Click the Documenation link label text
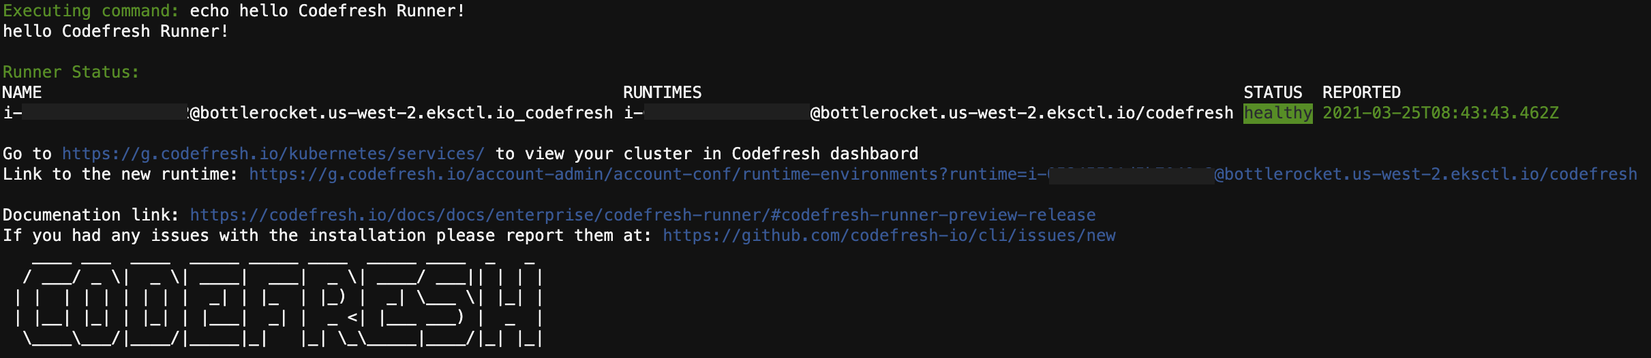The height and width of the screenshot is (358, 1651). [91, 215]
